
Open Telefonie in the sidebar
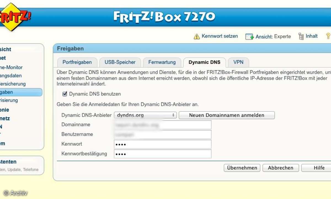pyautogui.click(x=5, y=110)
